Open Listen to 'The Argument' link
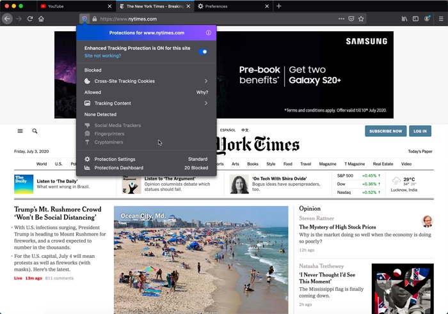The image size is (448, 314). [170, 179]
